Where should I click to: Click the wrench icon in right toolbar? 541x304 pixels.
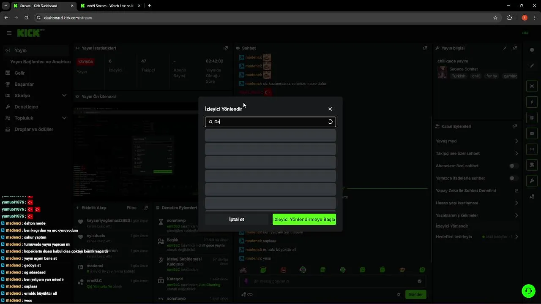[532, 180]
